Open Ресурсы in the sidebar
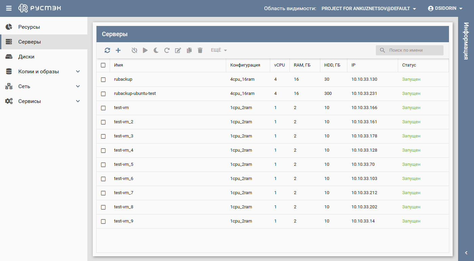 click(x=44, y=27)
